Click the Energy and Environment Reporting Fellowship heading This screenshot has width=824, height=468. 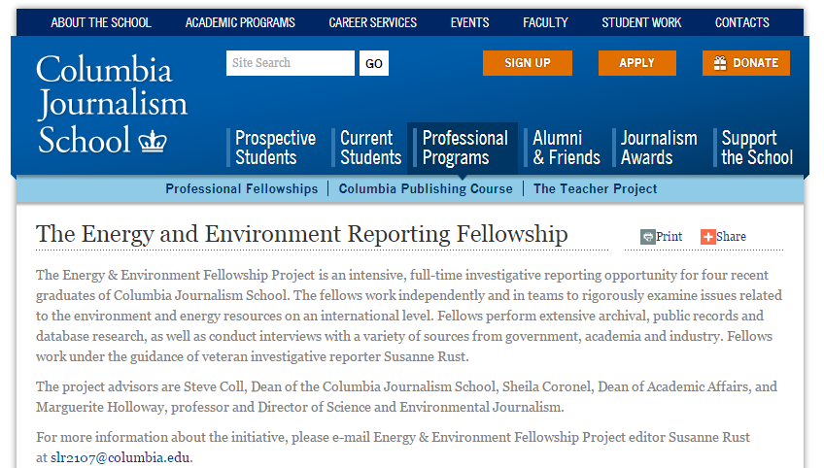tap(301, 234)
